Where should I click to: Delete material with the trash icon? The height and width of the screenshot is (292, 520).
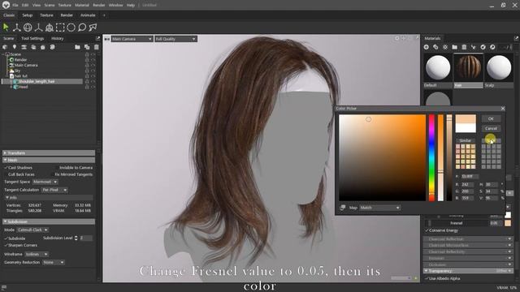464,47
